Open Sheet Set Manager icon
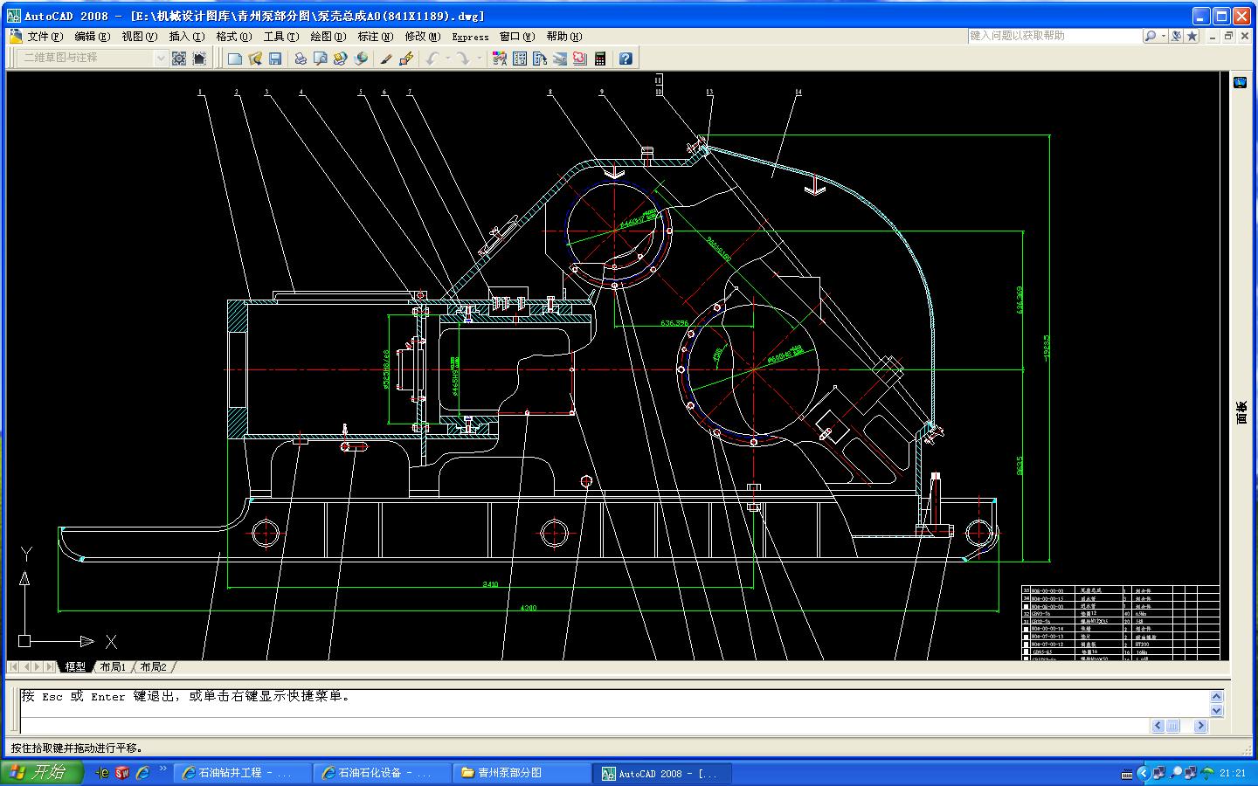The image size is (1258, 786). 560,59
